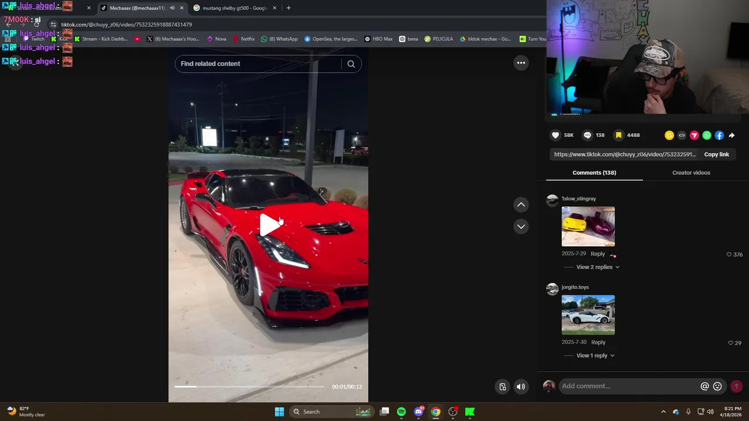
Task: Share via red send-to-friends icon
Action: pos(694,135)
